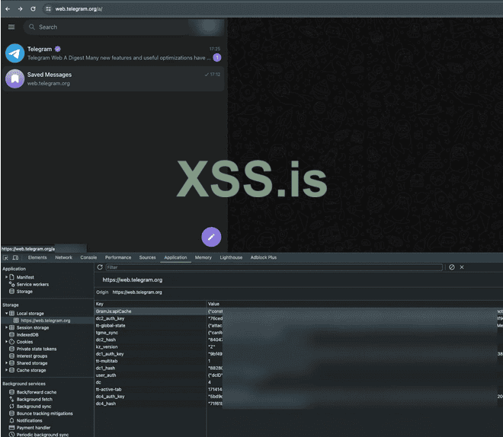Expand the Manifest tree item
The width and height of the screenshot is (503, 437).
6,277
